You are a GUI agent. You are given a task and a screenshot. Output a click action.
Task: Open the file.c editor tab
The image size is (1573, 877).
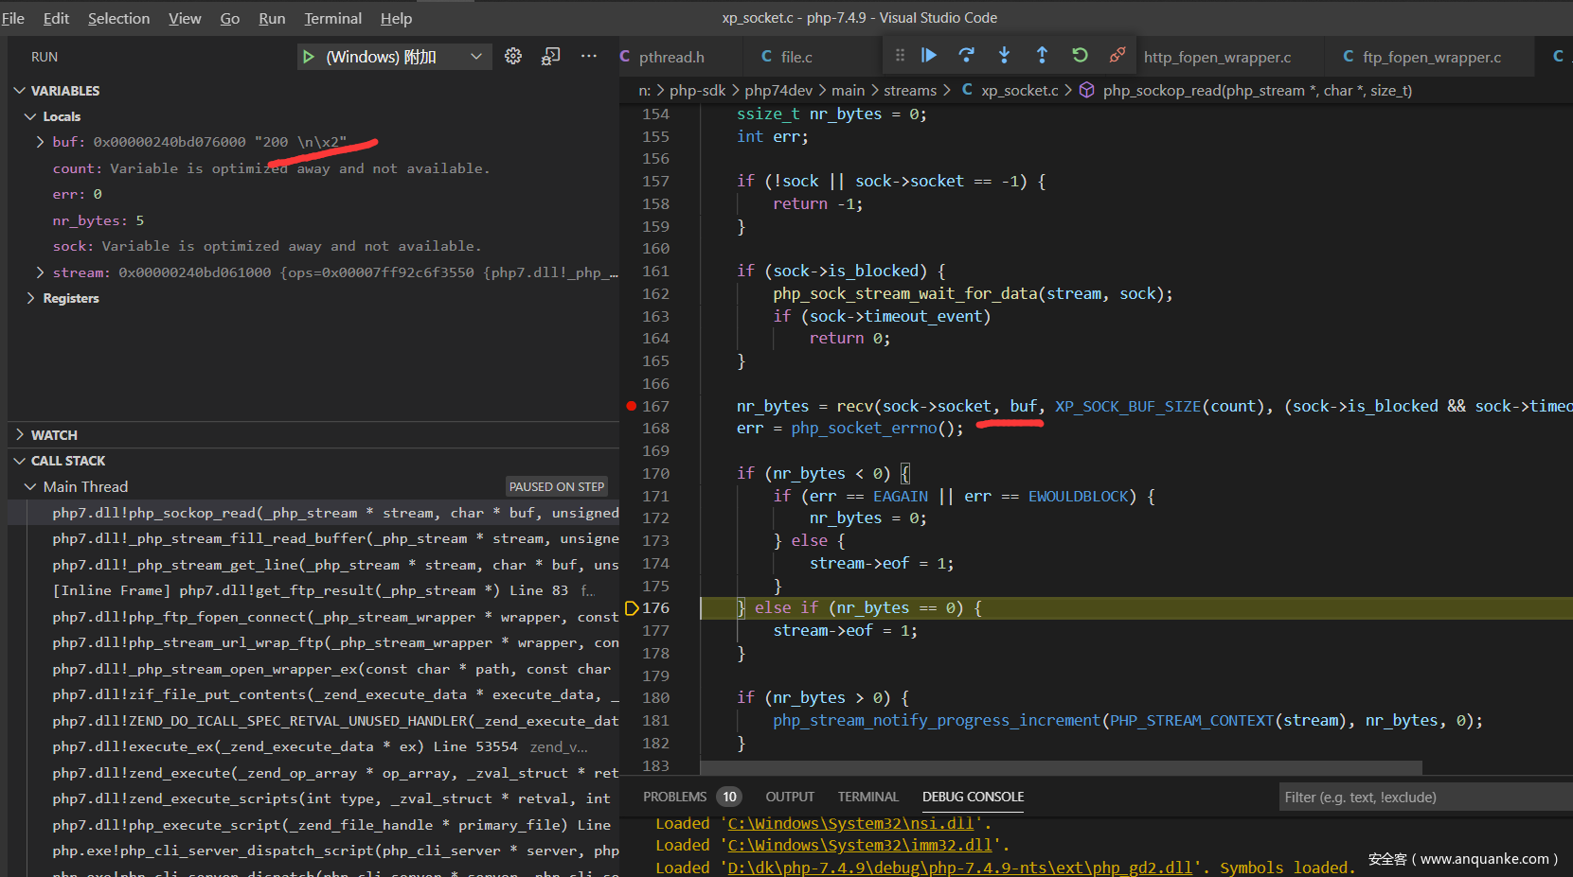[x=795, y=57]
